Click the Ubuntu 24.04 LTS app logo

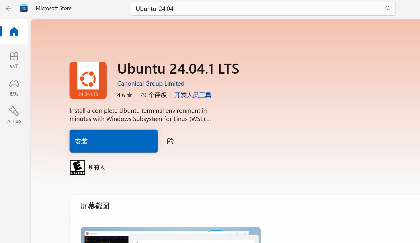[x=88, y=80]
